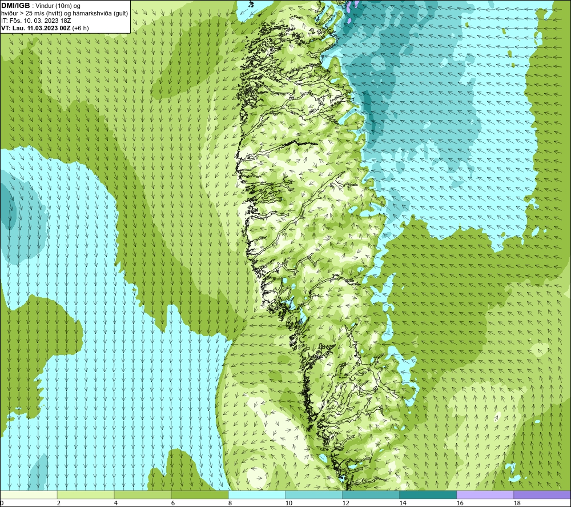Screen dimensions: 571x507
Task: Click the 8–10 m/s light cyan band
Action: point(257,494)
